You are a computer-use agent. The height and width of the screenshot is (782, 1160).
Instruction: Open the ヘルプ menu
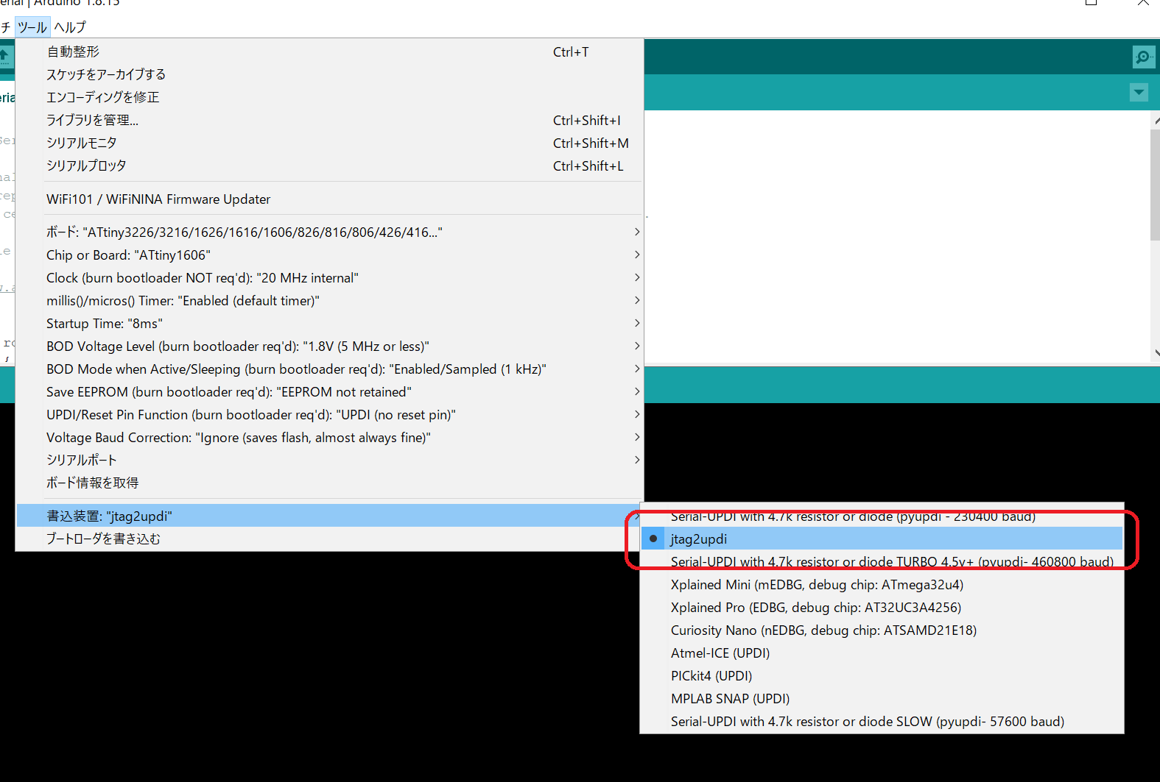point(70,27)
